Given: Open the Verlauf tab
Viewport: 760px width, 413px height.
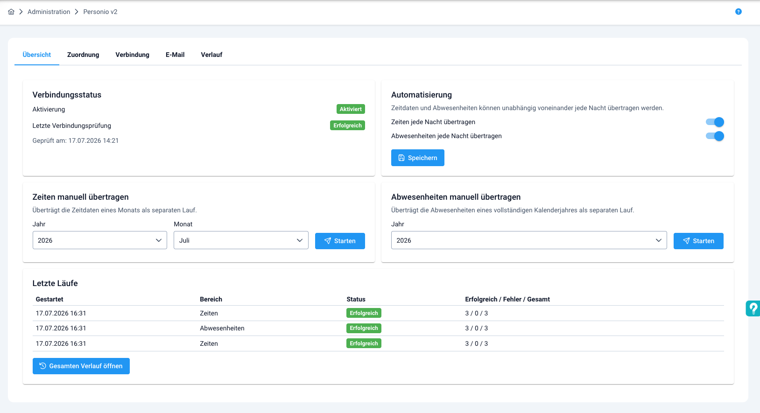Looking at the screenshot, I should coord(211,55).
